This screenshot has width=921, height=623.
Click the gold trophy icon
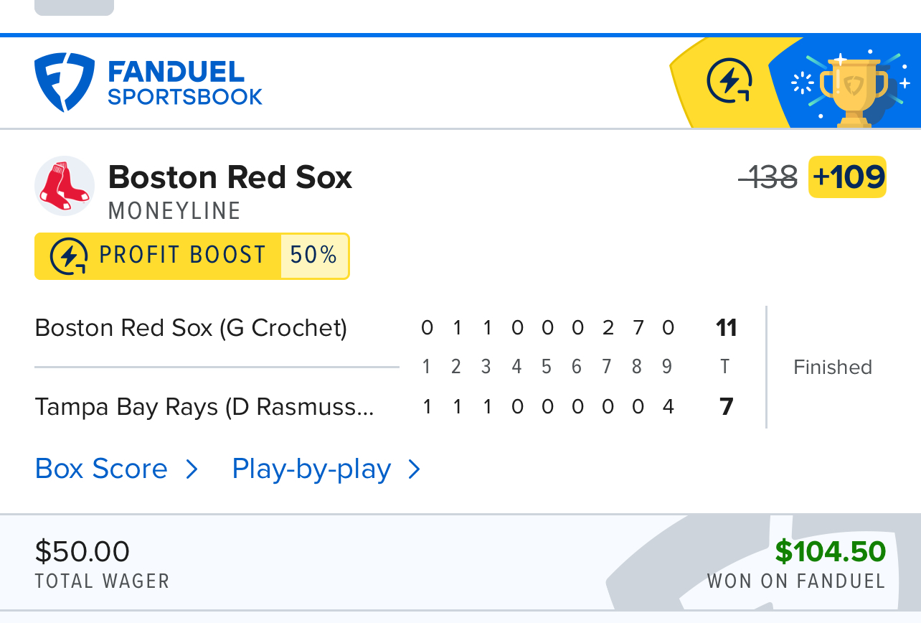click(x=854, y=89)
